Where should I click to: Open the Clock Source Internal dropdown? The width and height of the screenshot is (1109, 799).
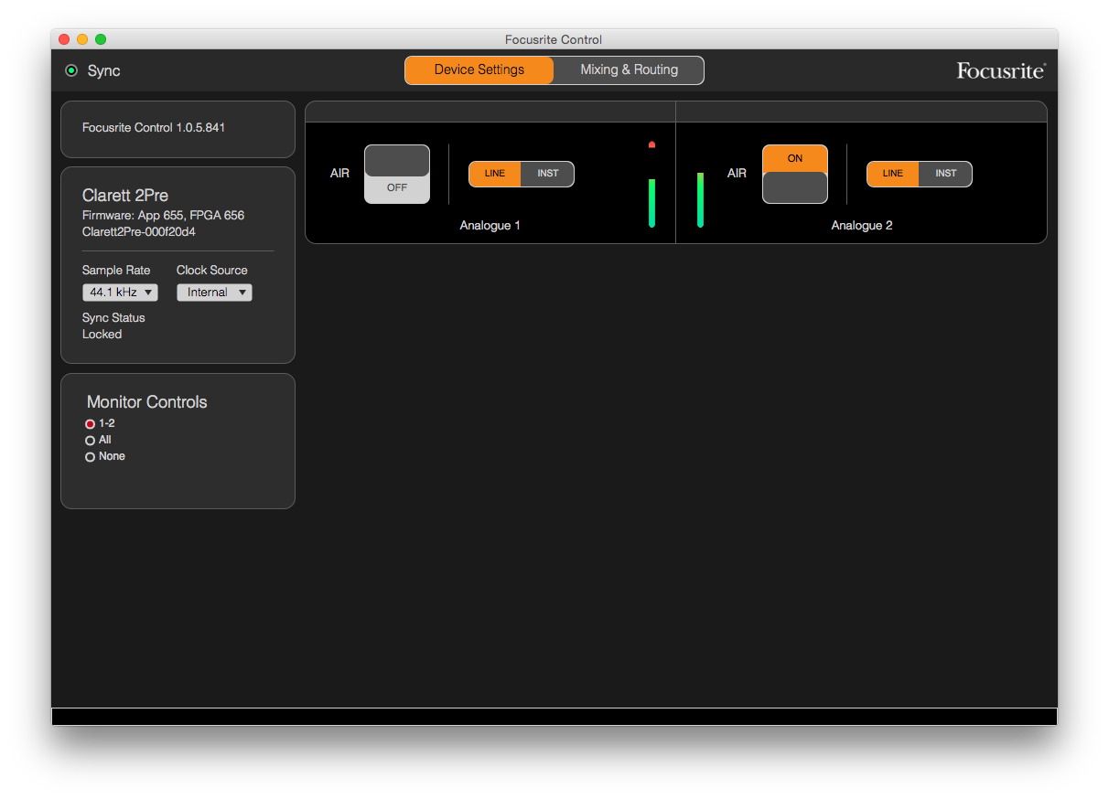(x=214, y=293)
